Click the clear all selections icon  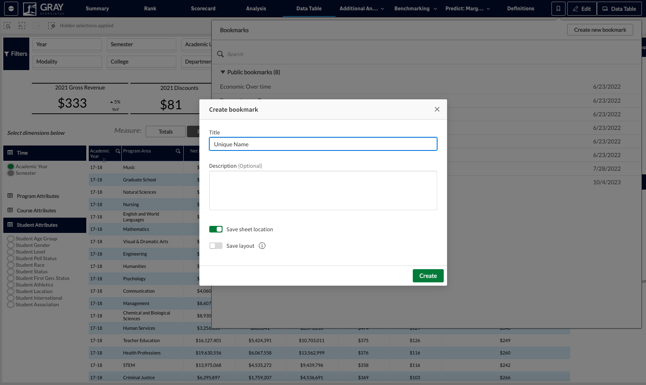pos(52,26)
